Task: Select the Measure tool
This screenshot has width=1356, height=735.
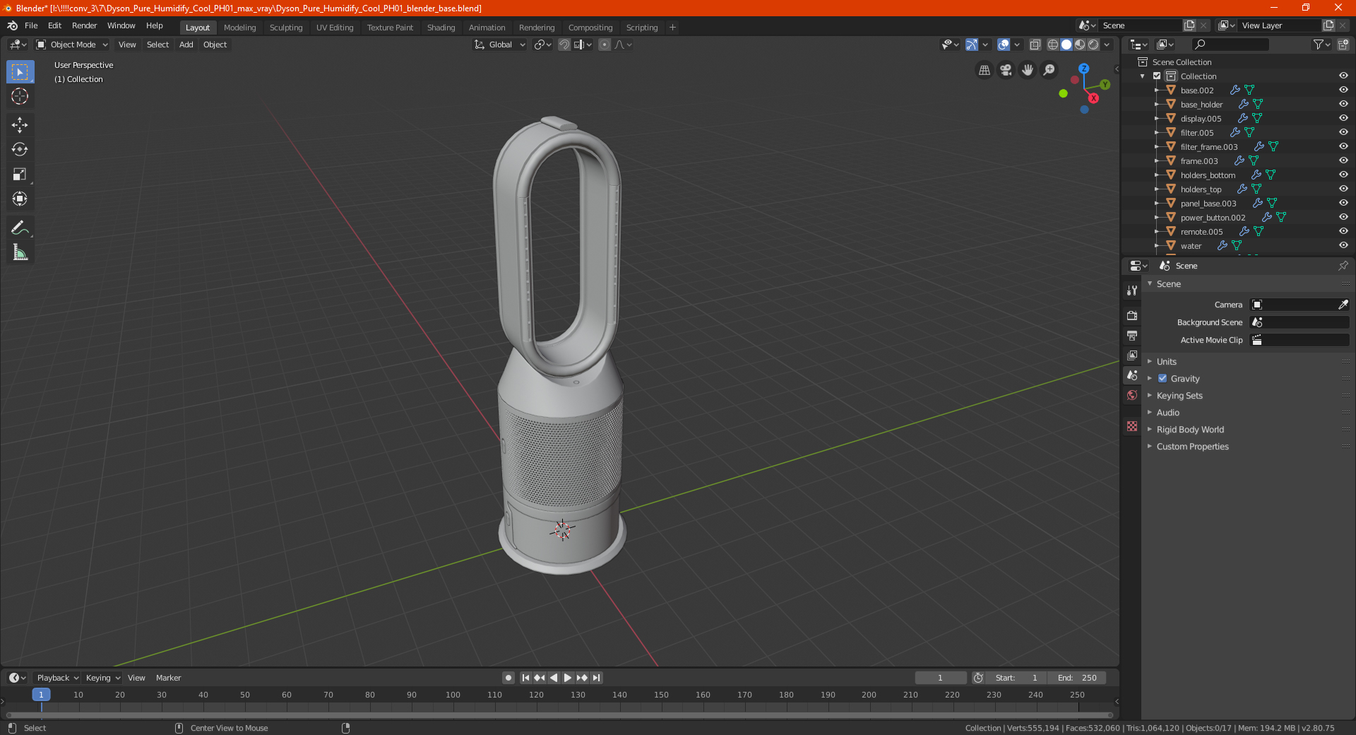Action: 20,252
